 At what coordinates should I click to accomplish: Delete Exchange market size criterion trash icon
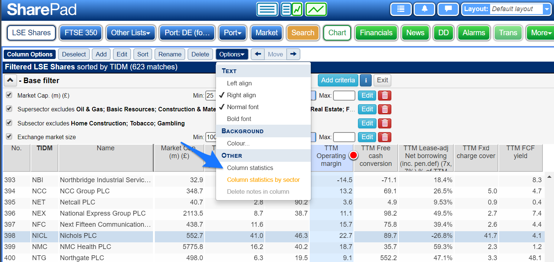click(x=385, y=137)
